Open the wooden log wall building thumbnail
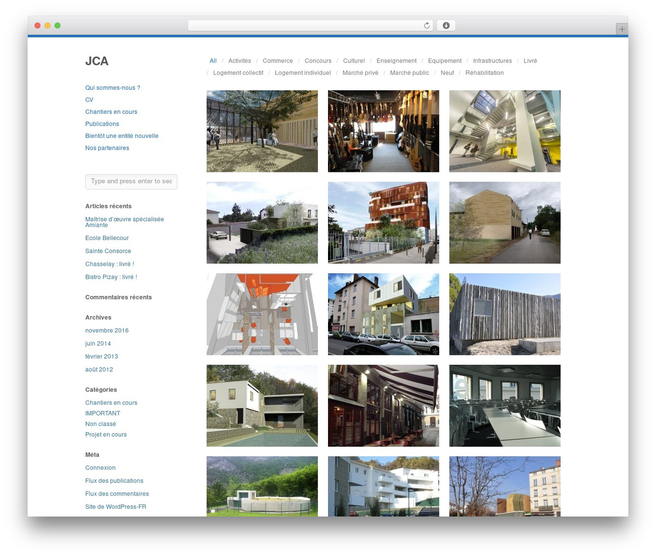 pos(505,314)
